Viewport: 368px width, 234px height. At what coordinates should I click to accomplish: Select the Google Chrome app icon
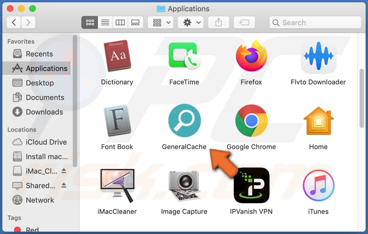click(x=252, y=120)
